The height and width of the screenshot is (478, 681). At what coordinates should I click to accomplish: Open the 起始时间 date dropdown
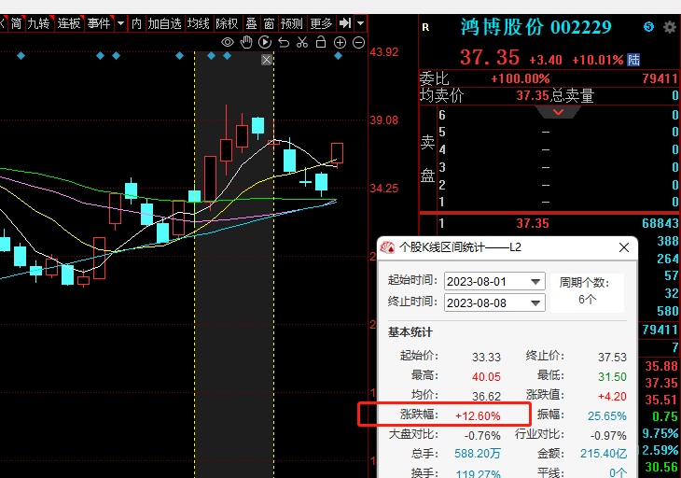click(535, 282)
